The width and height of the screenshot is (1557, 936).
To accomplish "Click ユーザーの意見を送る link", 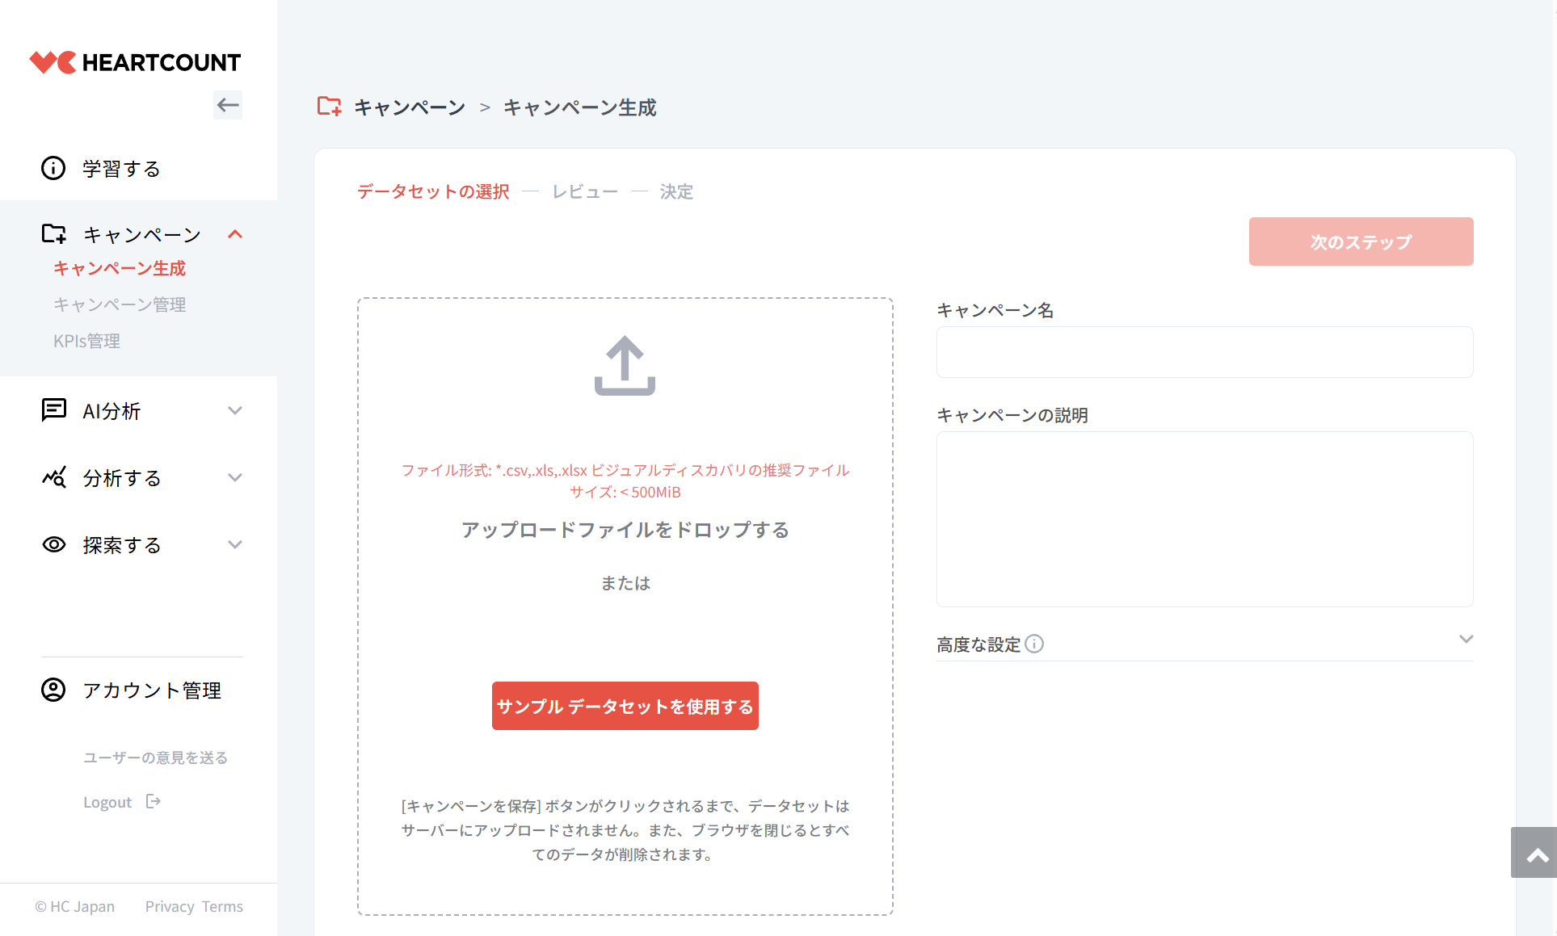I will [155, 758].
